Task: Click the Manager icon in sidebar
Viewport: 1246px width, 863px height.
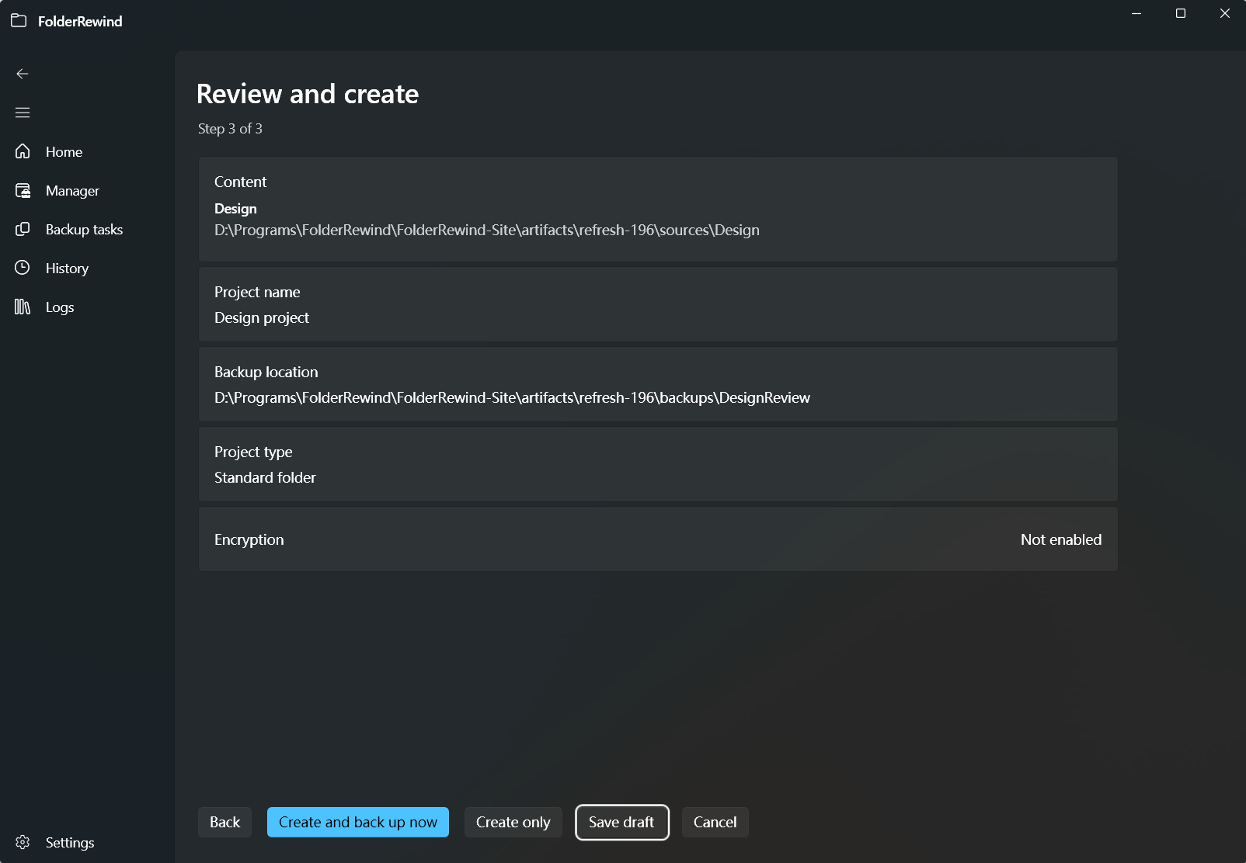Action: [23, 190]
